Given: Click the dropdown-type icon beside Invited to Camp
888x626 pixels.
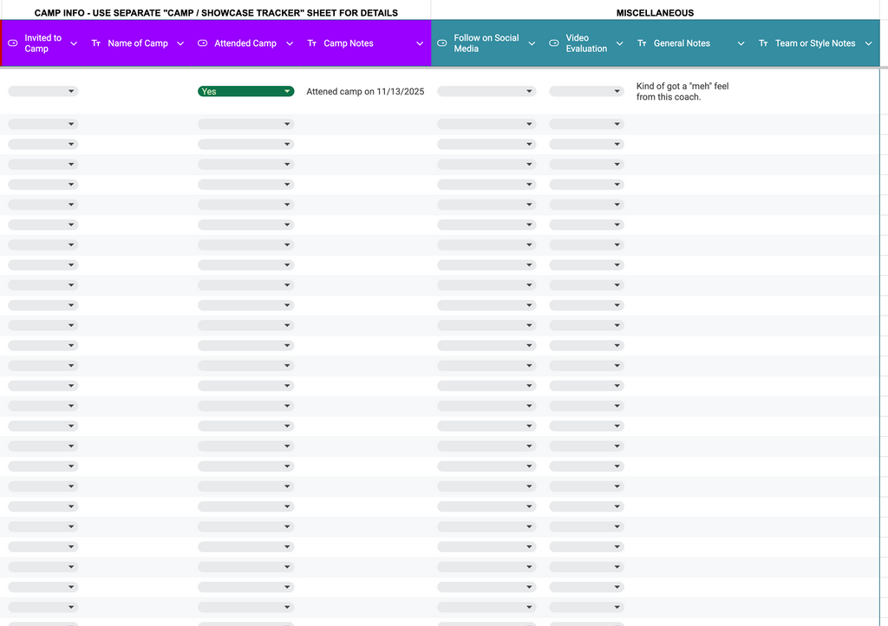Looking at the screenshot, I should 13,43.
